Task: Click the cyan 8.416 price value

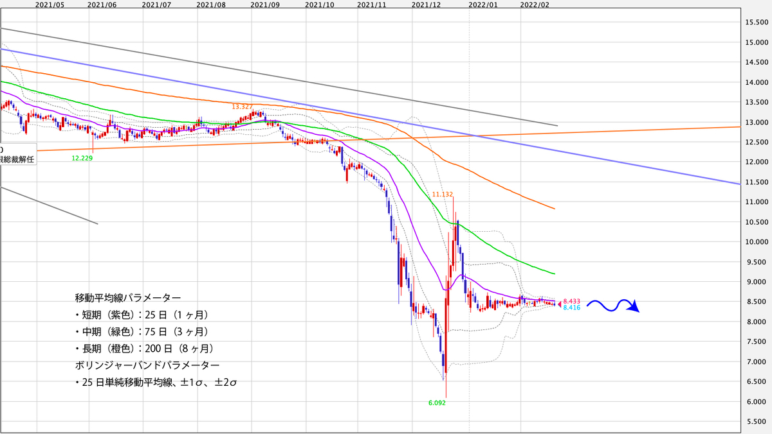Action: 572,308
